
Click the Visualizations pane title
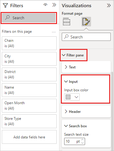click(x=76, y=5)
